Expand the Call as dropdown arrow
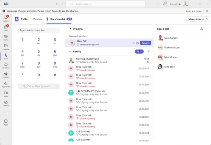 point(57,86)
